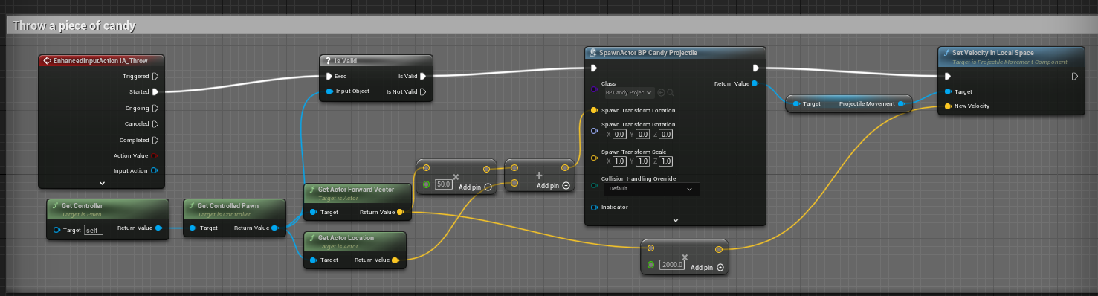Click Add pin on the 50.0 multiply node
The image size is (1098, 296).
point(475,187)
